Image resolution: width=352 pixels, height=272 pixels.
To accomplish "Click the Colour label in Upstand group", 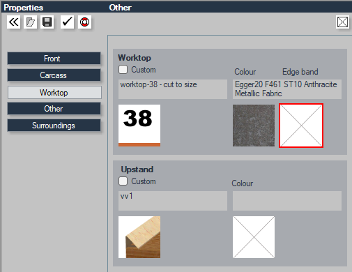I will (x=243, y=183).
